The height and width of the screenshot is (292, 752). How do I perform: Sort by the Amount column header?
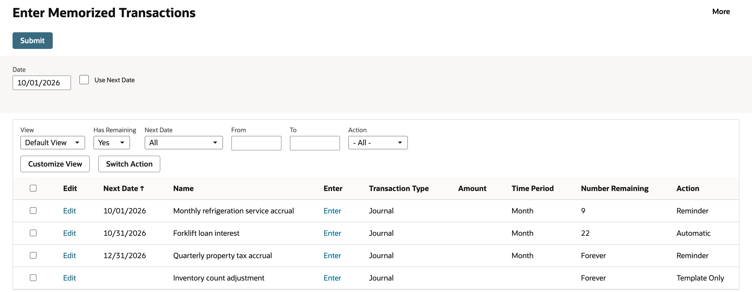pos(472,188)
